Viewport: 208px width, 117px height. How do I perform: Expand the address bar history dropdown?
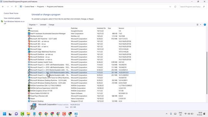(170, 6)
